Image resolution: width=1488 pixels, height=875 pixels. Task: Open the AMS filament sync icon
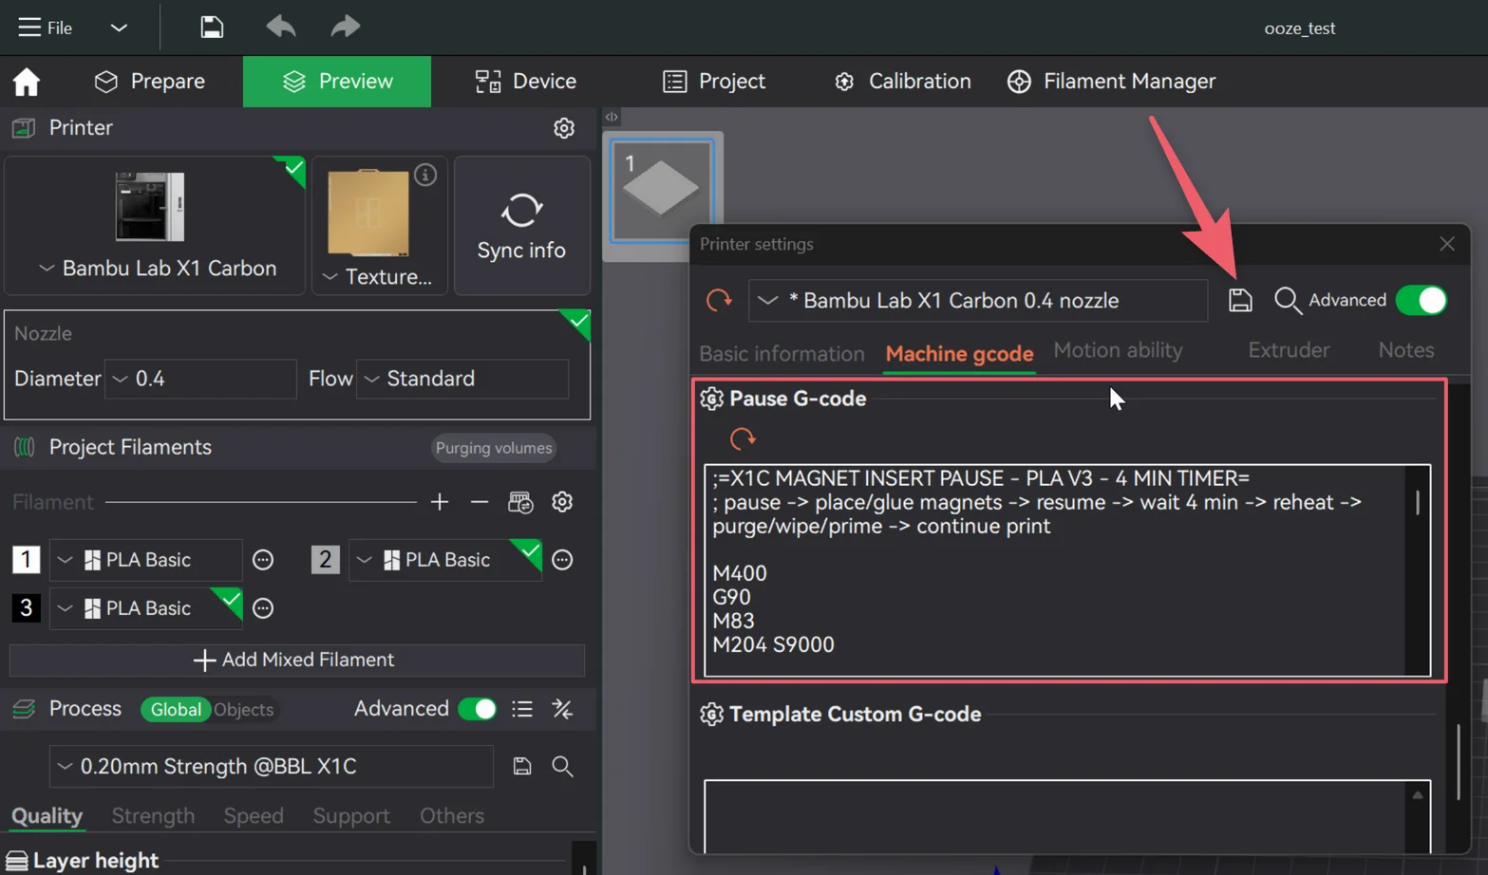pos(520,502)
